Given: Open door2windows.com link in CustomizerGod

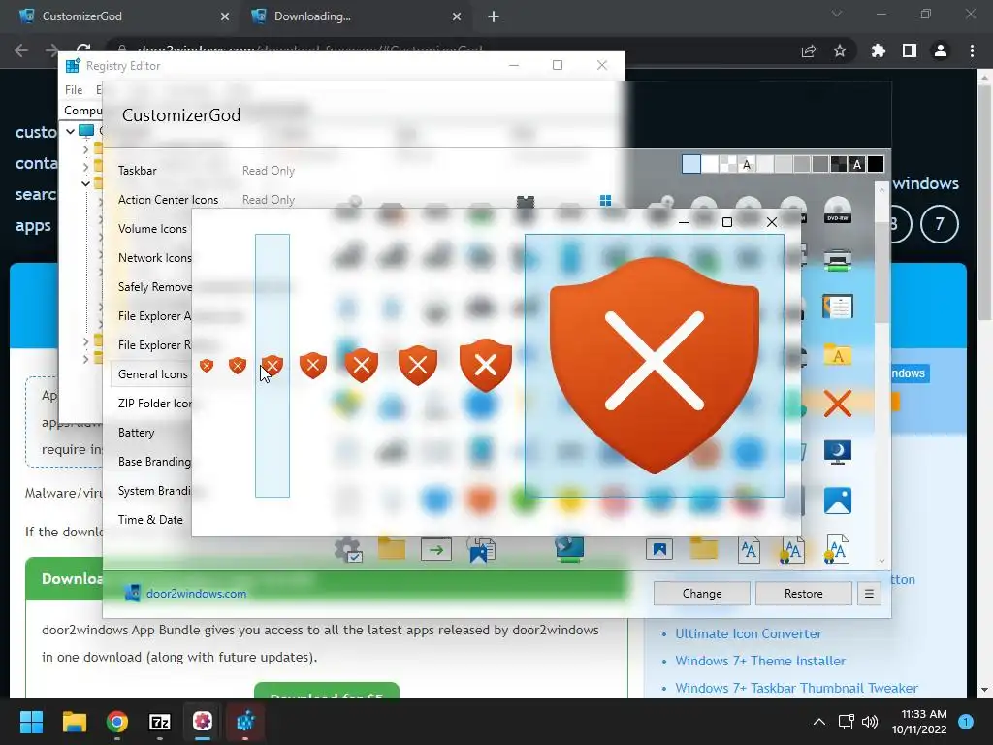Looking at the screenshot, I should click(x=196, y=594).
